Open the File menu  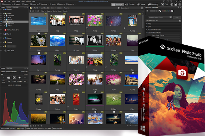(x=5, y=1)
